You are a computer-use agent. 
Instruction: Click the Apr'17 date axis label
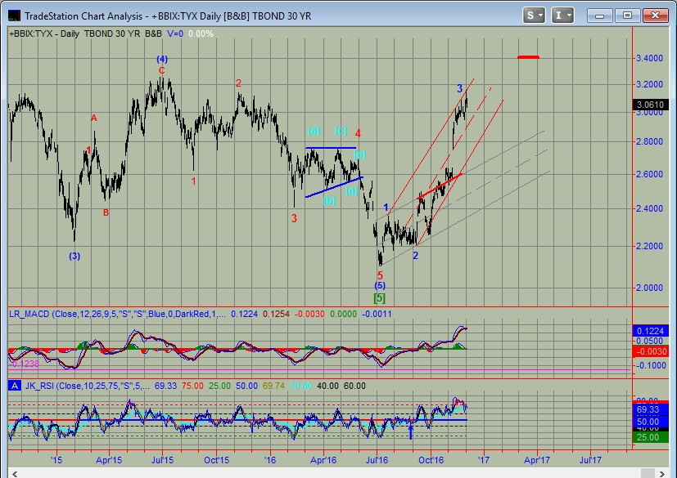537,460
